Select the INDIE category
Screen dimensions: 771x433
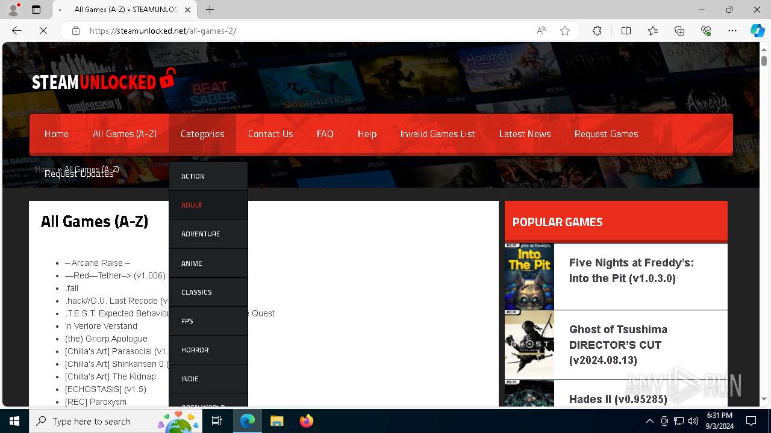(208, 379)
